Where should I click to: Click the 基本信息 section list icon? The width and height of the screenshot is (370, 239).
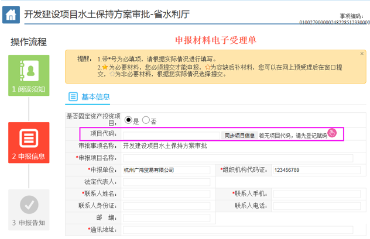click(73, 96)
